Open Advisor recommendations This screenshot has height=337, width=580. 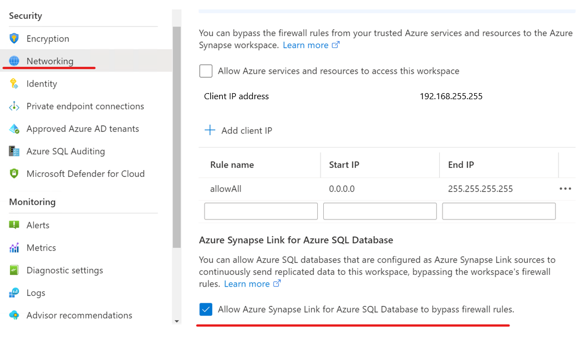(x=79, y=315)
